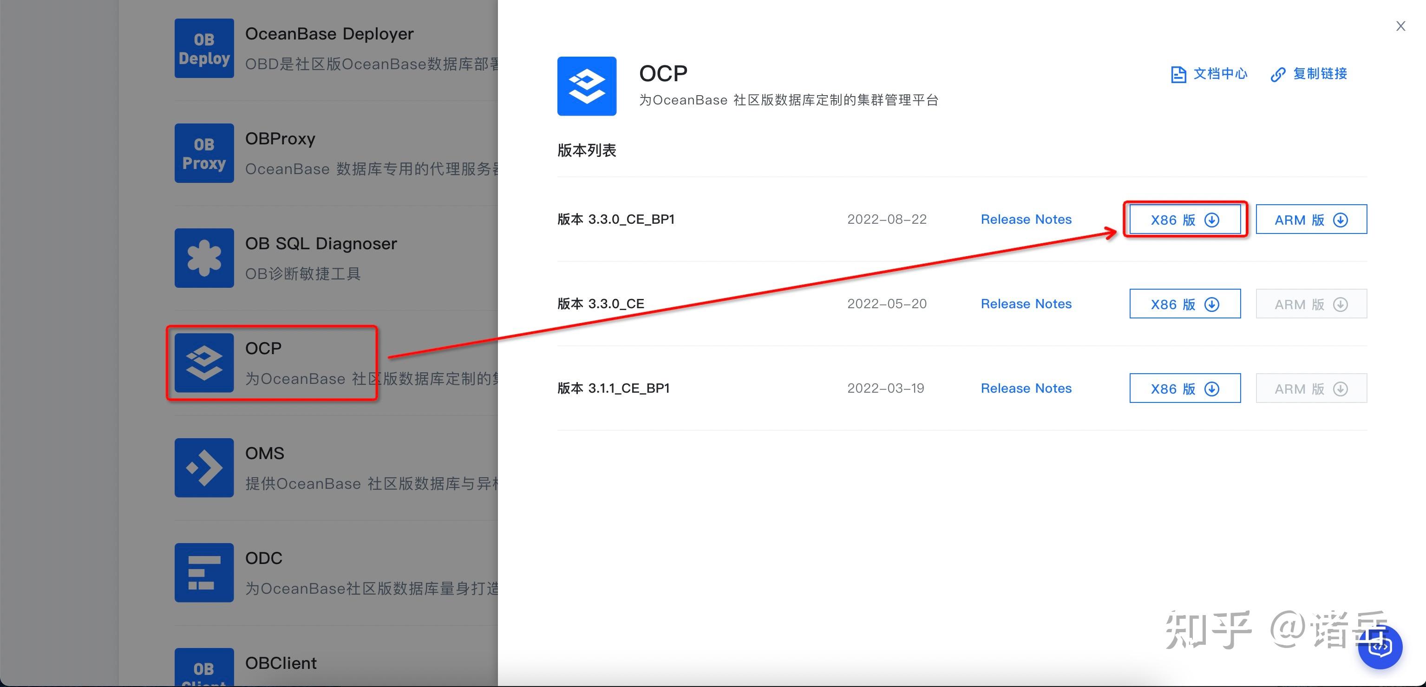Image resolution: width=1426 pixels, height=687 pixels.
Task: Click the 复制链接 chain-link icon
Action: click(x=1278, y=74)
